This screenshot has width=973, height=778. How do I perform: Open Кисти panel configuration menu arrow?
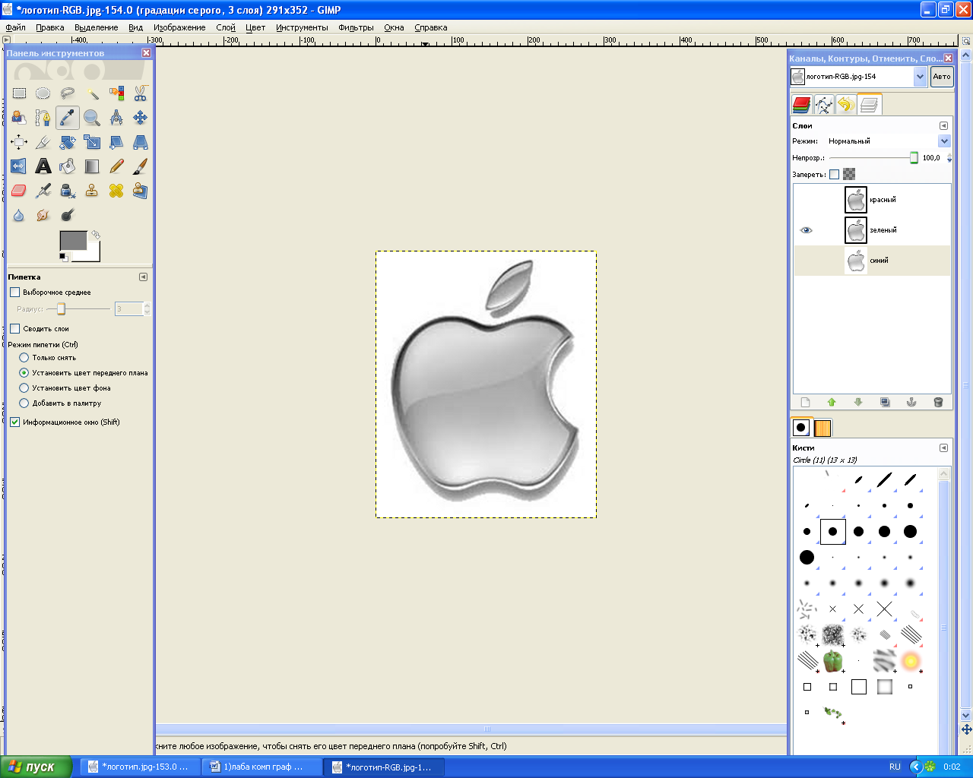[x=943, y=448]
